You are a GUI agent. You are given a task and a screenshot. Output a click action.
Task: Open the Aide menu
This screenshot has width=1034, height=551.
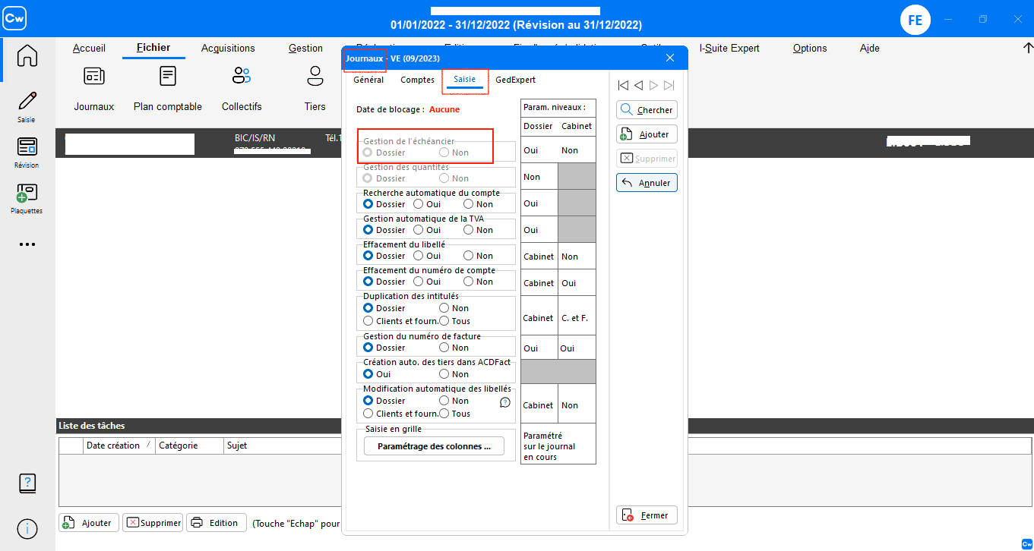coord(870,48)
